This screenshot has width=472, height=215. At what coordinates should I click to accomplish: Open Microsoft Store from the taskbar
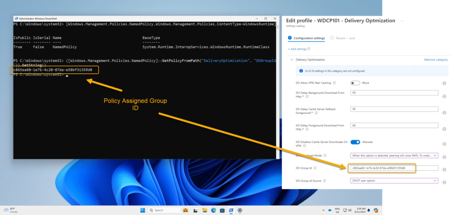pyautogui.click(x=222, y=210)
